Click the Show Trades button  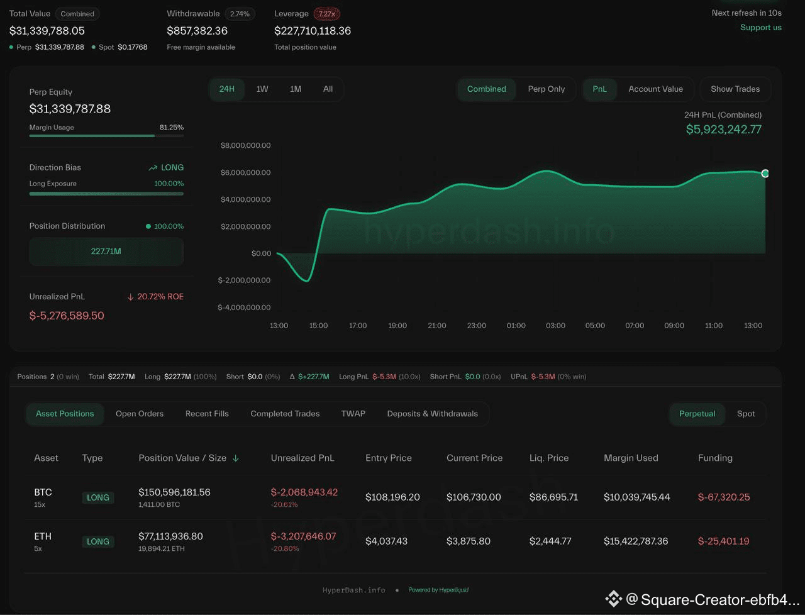(735, 89)
